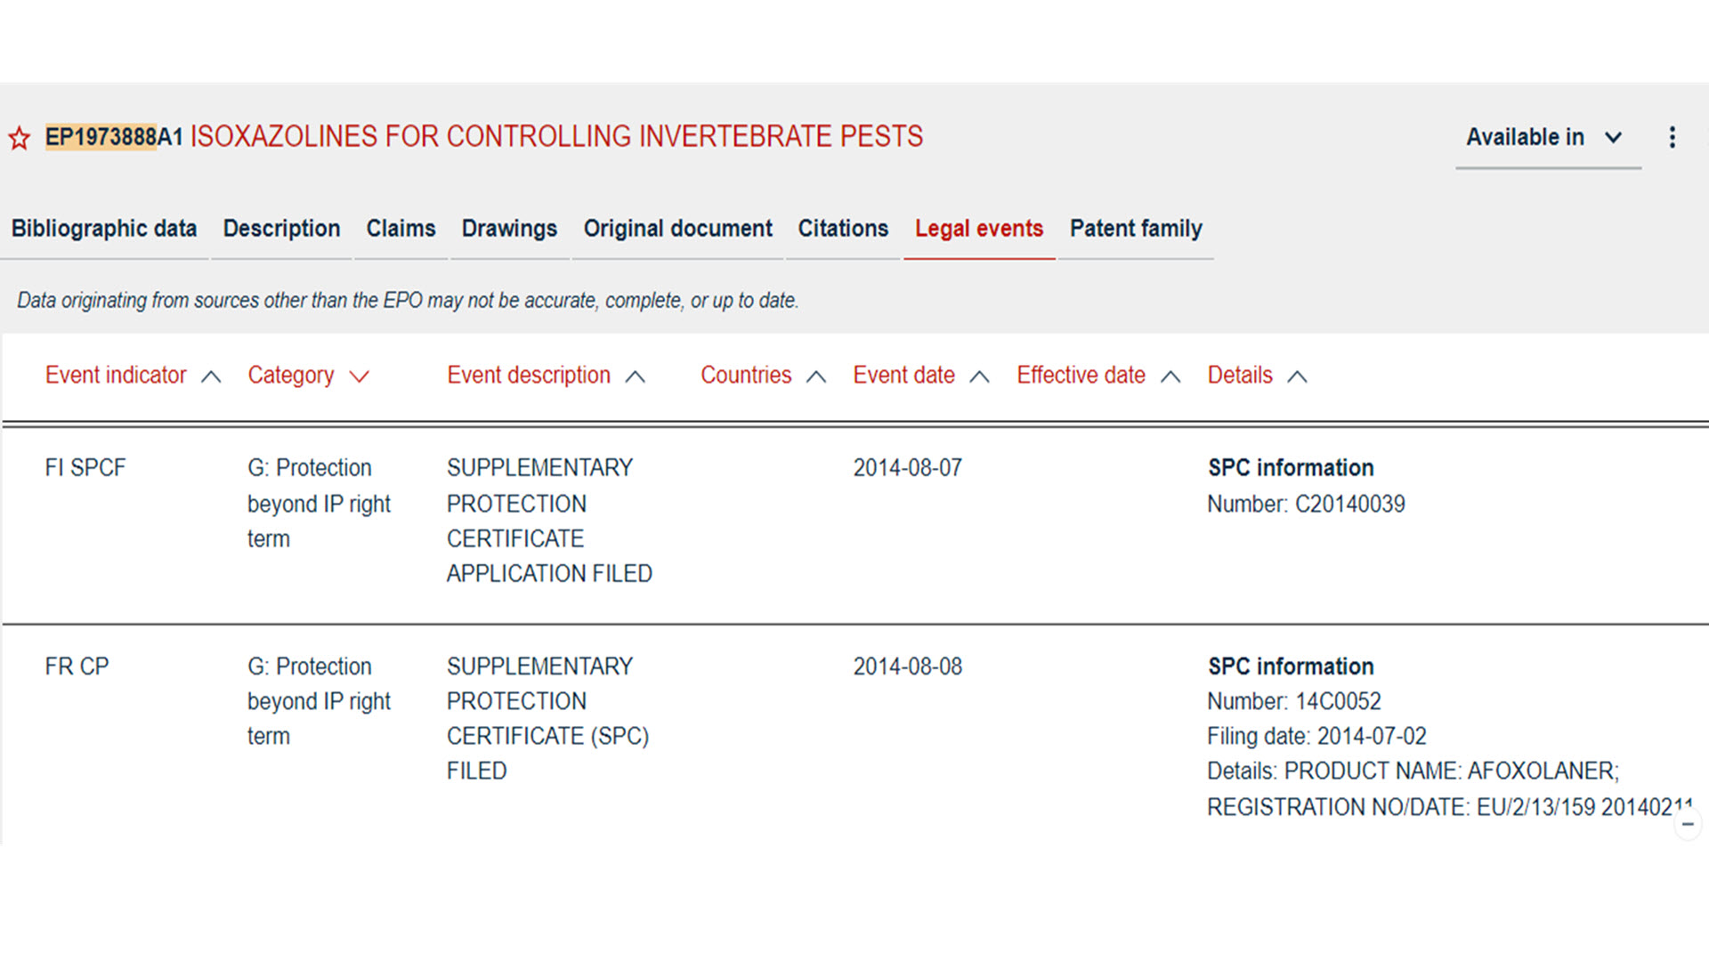View the Citations tab
Screen dimensions: 1709x961
842,230
